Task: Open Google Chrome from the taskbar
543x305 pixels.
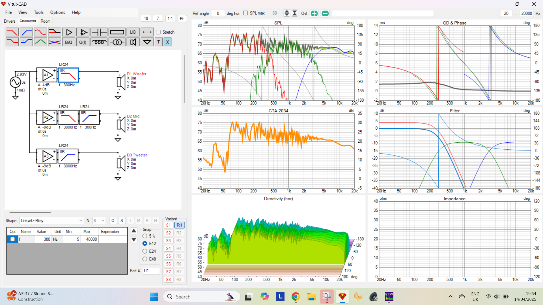Action: [296, 297]
